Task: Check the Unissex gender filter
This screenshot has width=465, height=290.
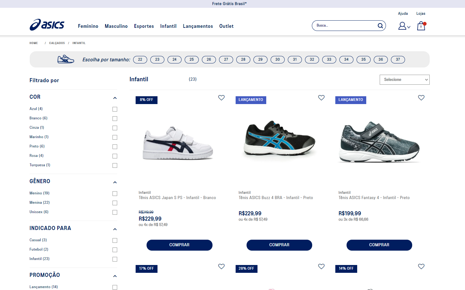Action: [x=115, y=212]
